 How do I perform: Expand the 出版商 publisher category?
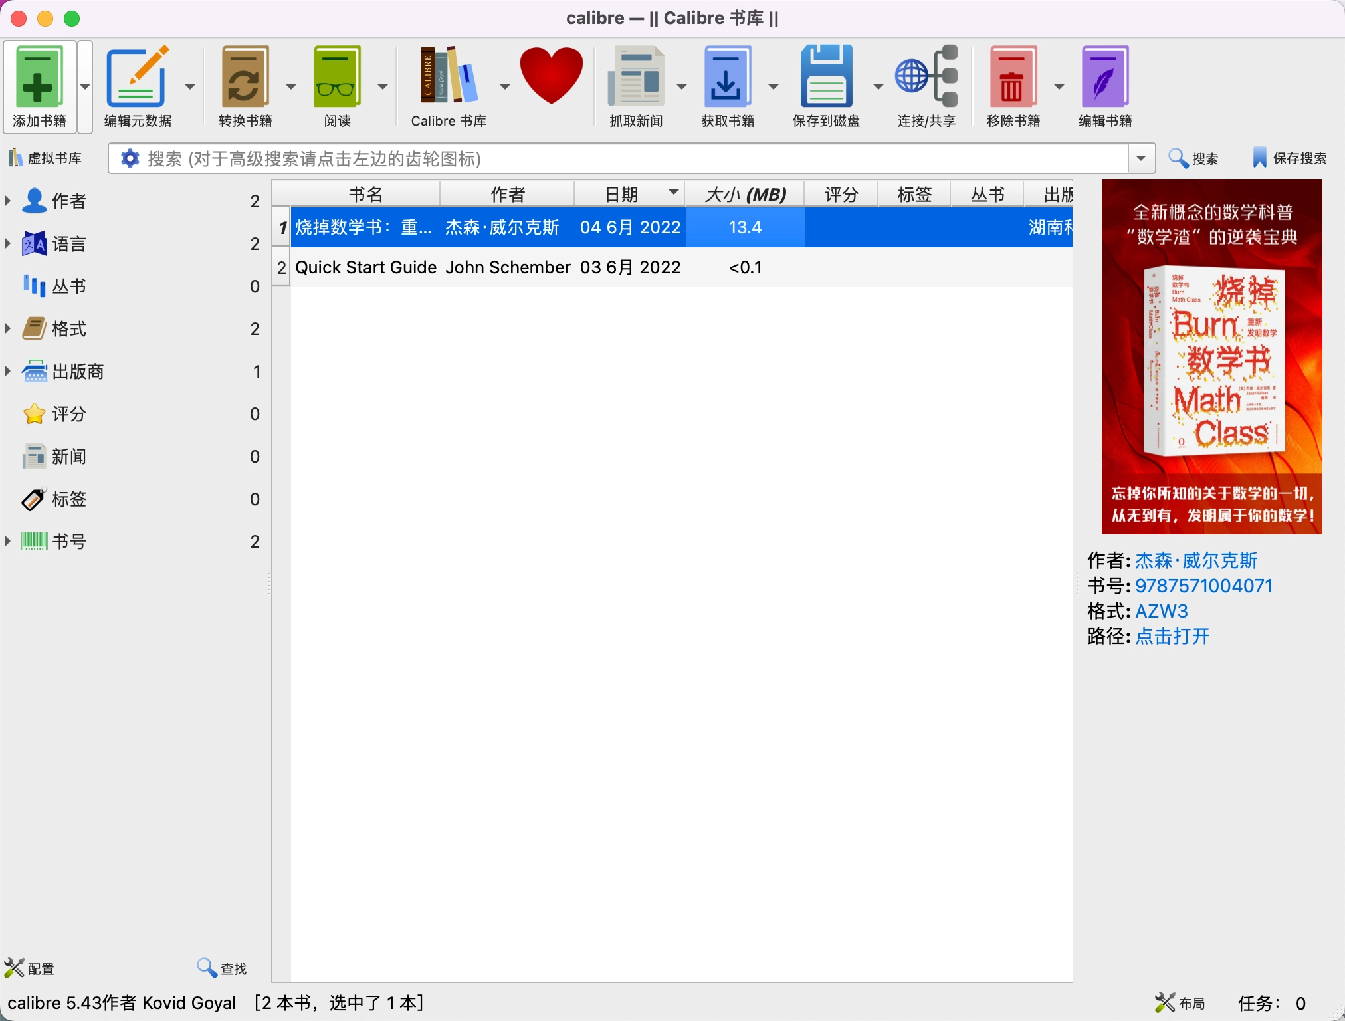(8, 371)
